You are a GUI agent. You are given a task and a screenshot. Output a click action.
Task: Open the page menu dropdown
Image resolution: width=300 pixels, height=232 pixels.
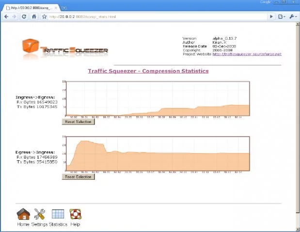click(282, 16)
